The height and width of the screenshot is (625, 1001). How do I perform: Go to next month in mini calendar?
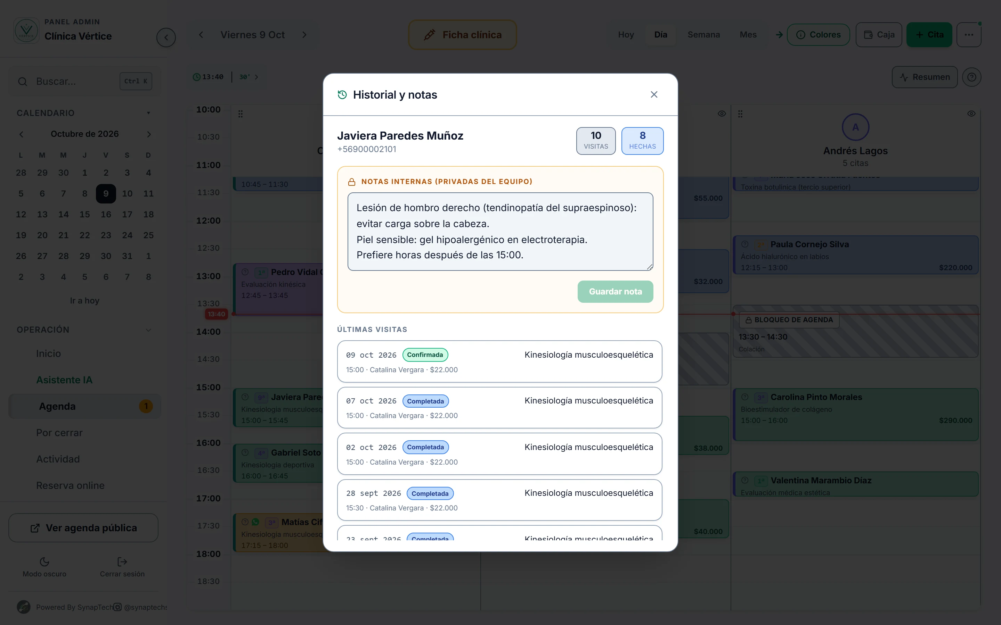[149, 134]
